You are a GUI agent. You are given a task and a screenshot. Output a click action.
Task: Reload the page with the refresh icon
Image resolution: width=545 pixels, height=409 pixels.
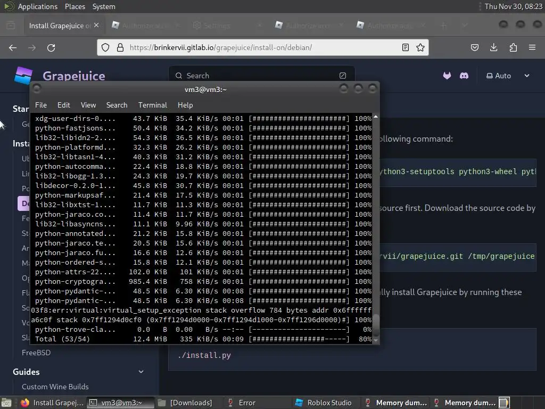coord(51,47)
